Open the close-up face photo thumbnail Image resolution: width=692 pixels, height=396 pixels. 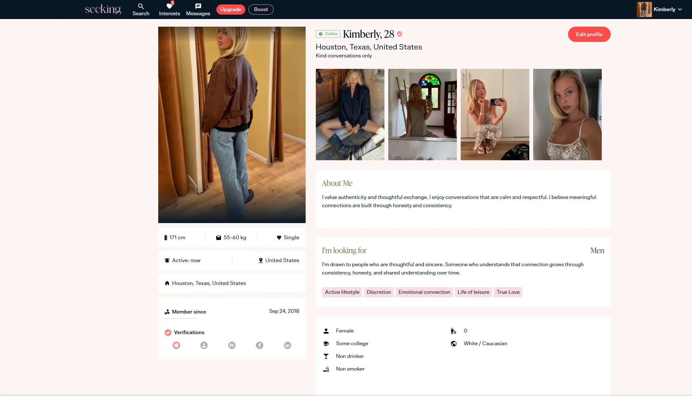pyautogui.click(x=567, y=115)
